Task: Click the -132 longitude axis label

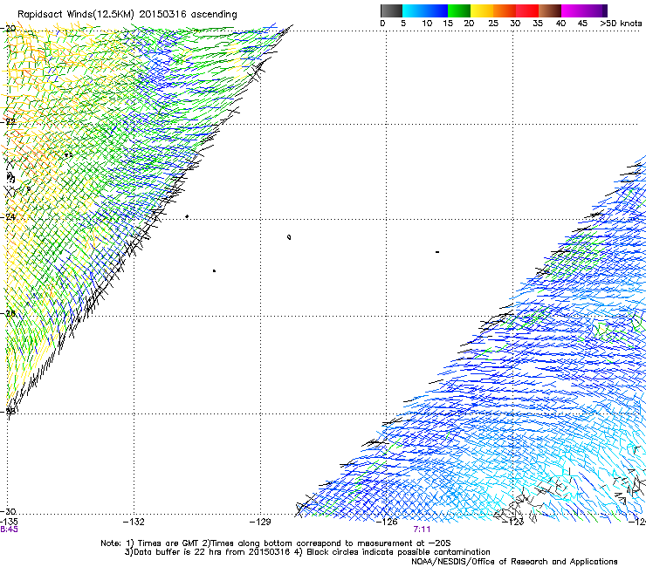Action: pyautogui.click(x=134, y=523)
